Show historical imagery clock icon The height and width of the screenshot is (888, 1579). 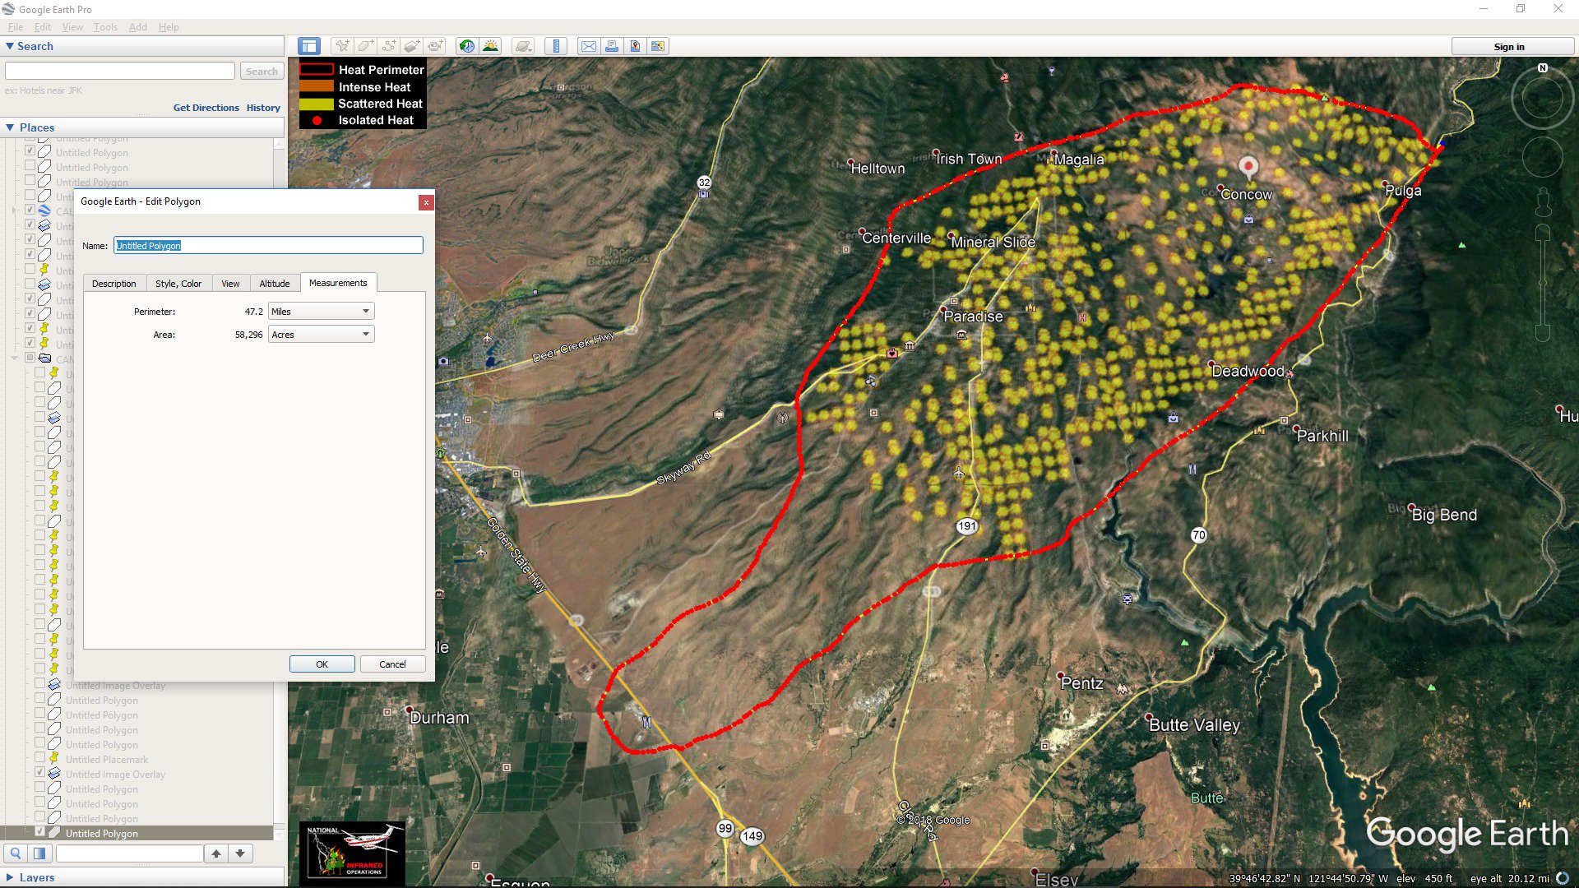tap(467, 46)
